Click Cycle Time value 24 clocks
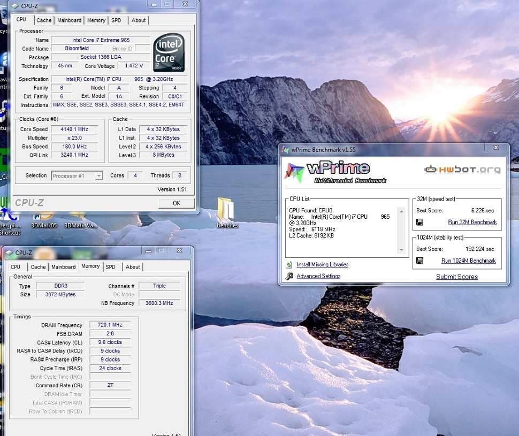The height and width of the screenshot is (436, 519). pyautogui.click(x=110, y=368)
